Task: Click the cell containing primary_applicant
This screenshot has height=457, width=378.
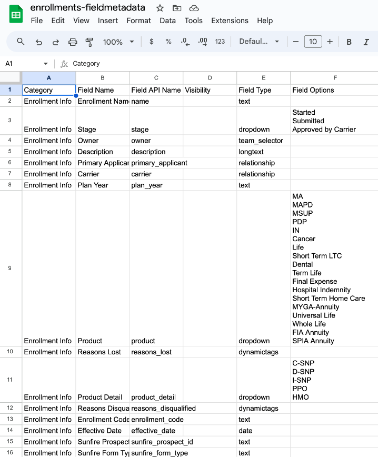Action: point(156,163)
